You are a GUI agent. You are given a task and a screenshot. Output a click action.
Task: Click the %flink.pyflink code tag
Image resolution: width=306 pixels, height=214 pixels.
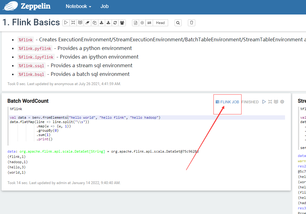click(x=35, y=48)
